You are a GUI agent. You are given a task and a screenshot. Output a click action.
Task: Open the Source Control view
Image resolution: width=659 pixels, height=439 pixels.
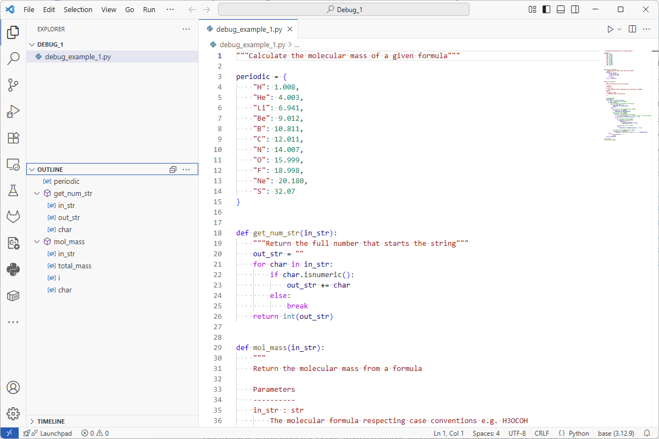coord(13,85)
